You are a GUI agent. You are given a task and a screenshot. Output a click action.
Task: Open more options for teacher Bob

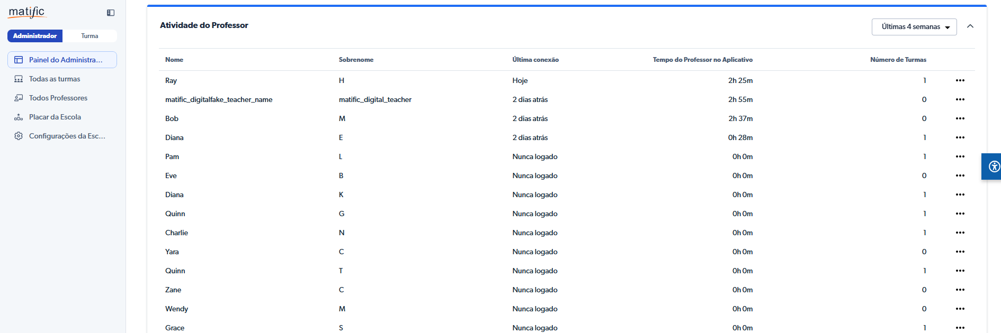[960, 118]
